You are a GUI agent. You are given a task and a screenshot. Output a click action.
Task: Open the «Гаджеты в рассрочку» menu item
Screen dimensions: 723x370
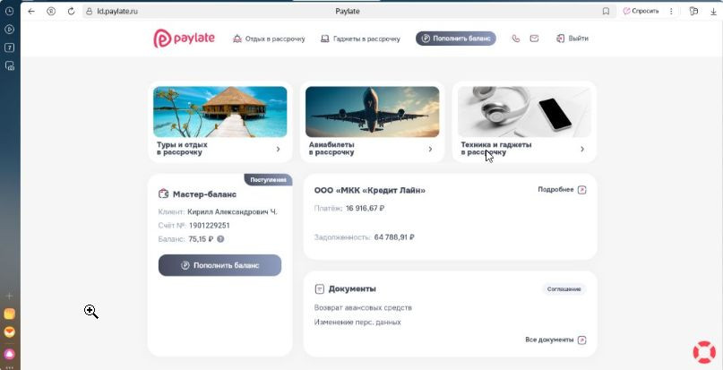[360, 39]
